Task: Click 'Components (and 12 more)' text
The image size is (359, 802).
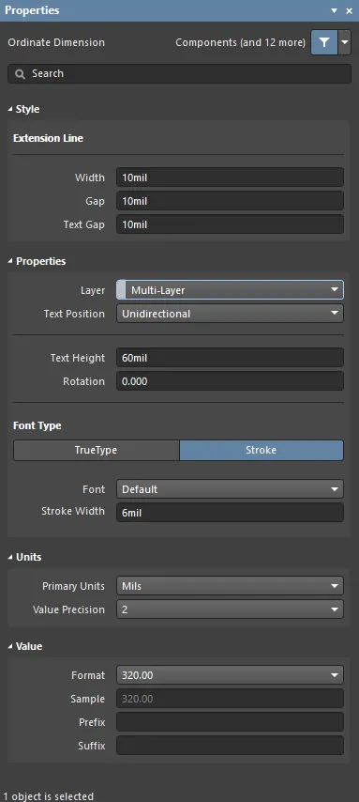Action: [240, 42]
